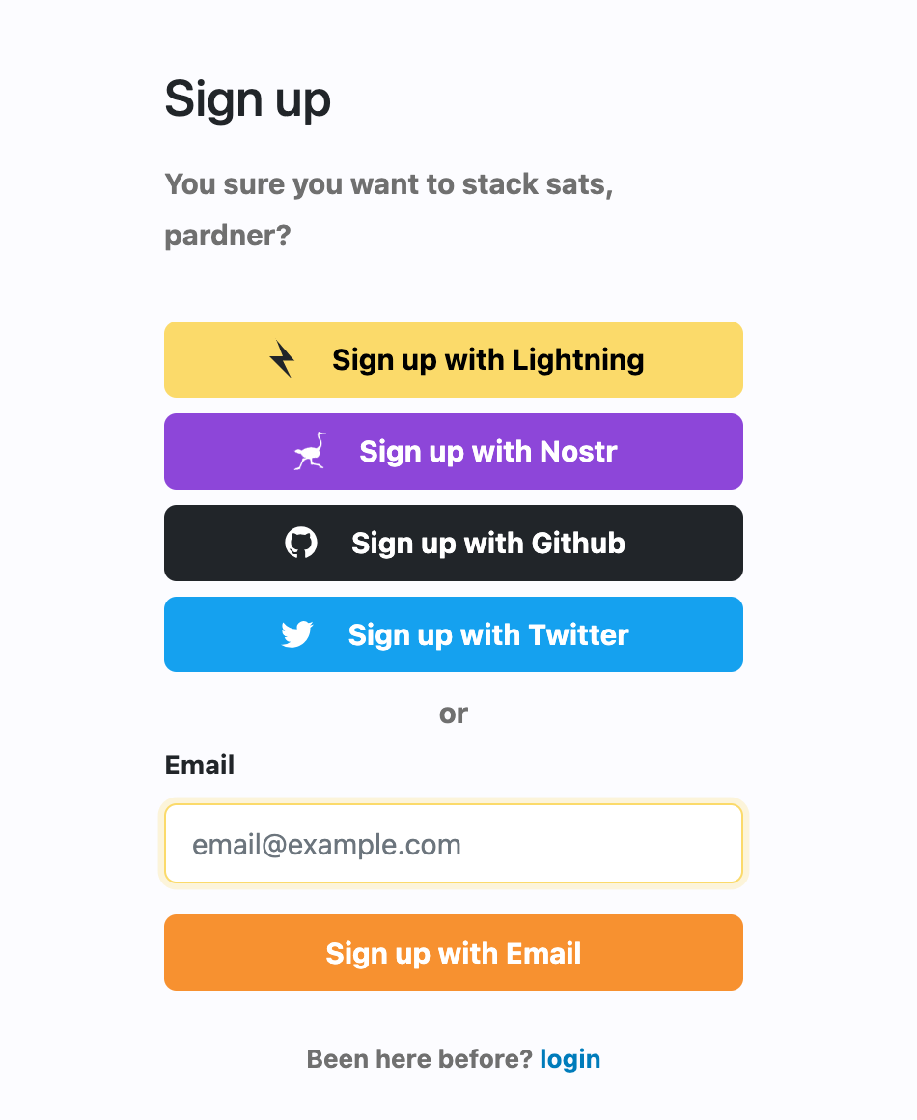Image resolution: width=917 pixels, height=1120 pixels.
Task: Click the word 'Twitter' on the blue button
Action: (x=578, y=634)
